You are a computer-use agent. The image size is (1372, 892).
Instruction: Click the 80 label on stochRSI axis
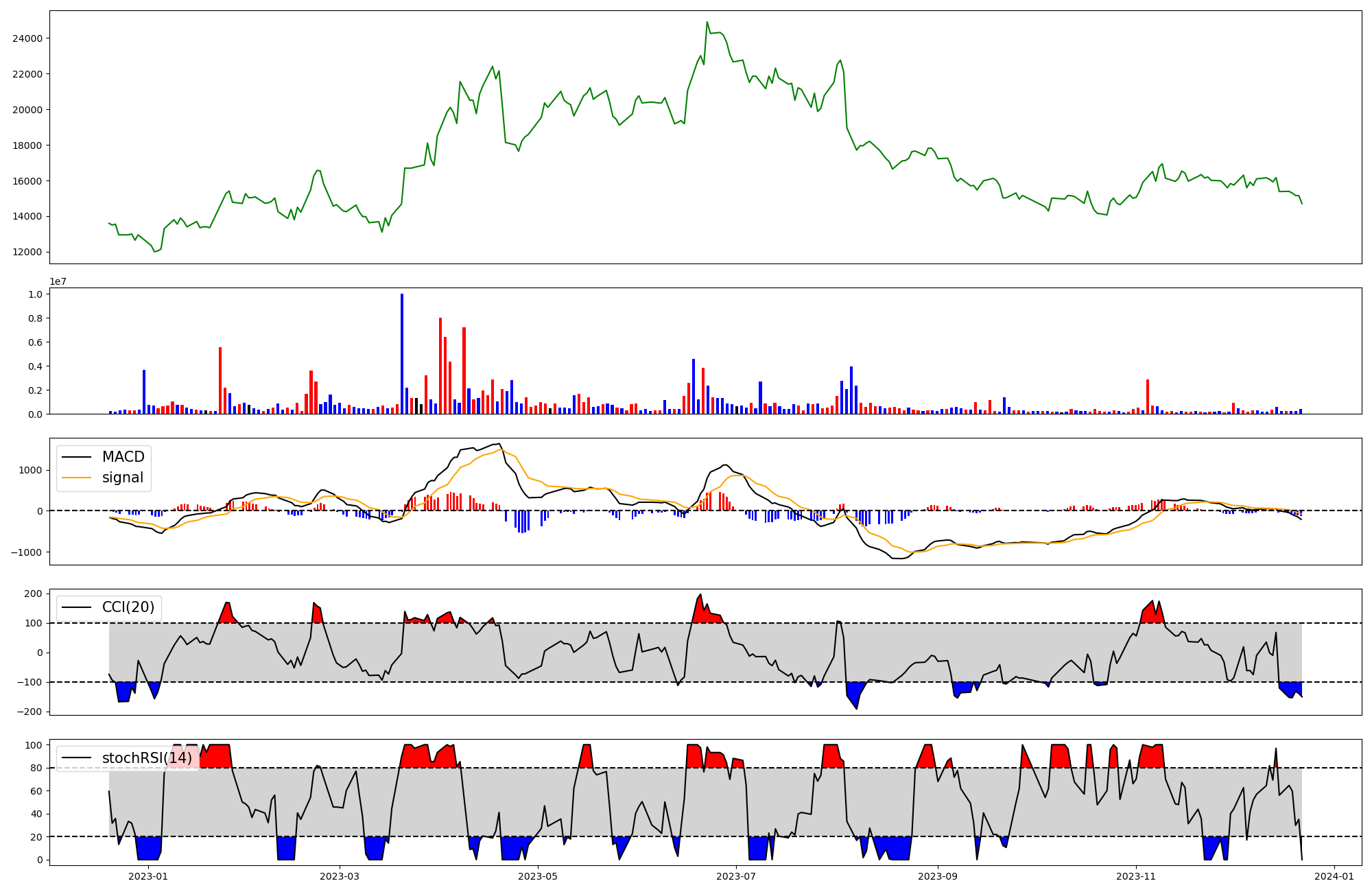click(36, 768)
